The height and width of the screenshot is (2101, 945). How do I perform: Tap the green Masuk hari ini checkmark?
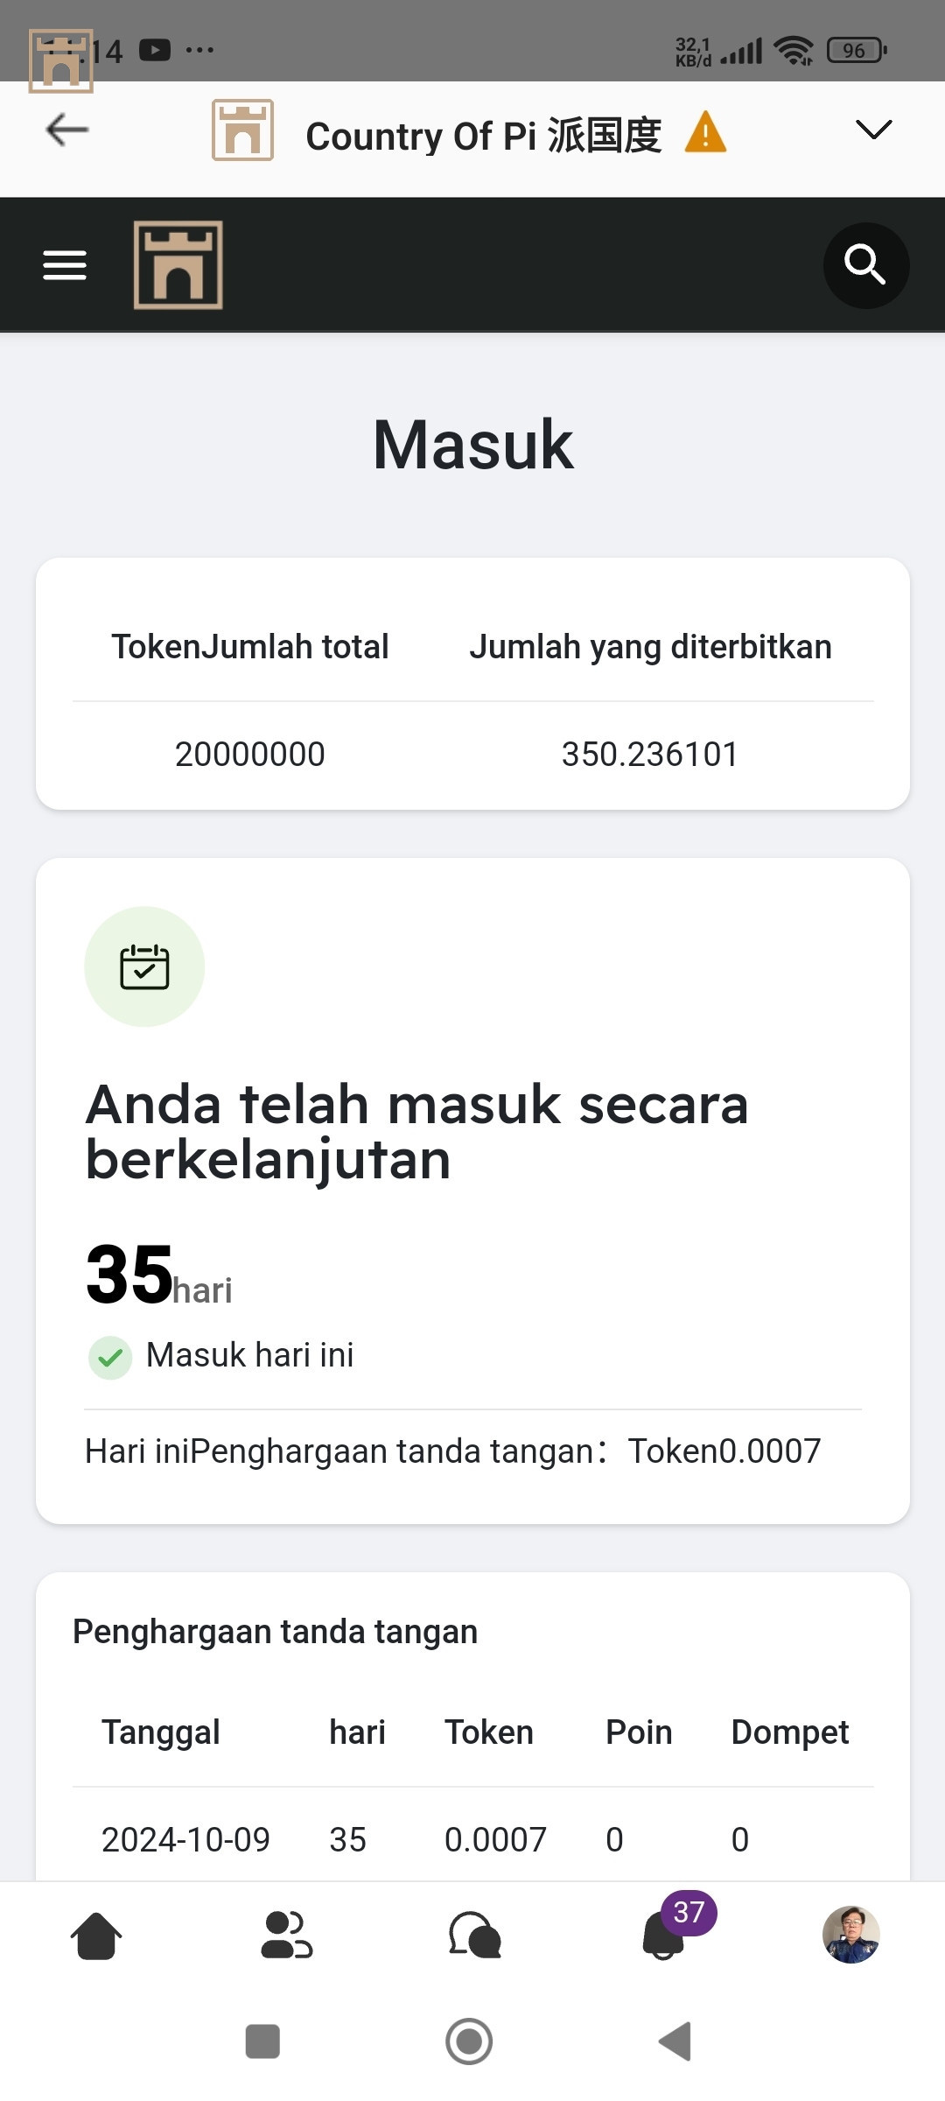[x=110, y=1357]
